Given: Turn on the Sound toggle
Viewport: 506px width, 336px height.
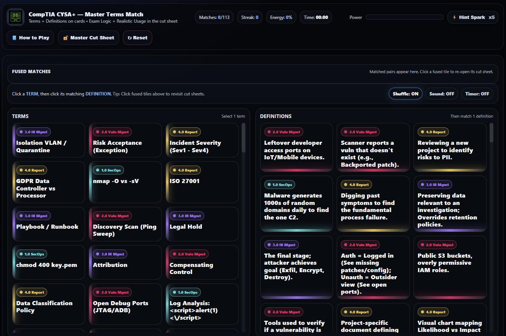Looking at the screenshot, I should click(x=441, y=94).
